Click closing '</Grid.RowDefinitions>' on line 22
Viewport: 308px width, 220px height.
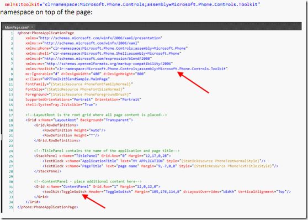[x=57, y=140]
